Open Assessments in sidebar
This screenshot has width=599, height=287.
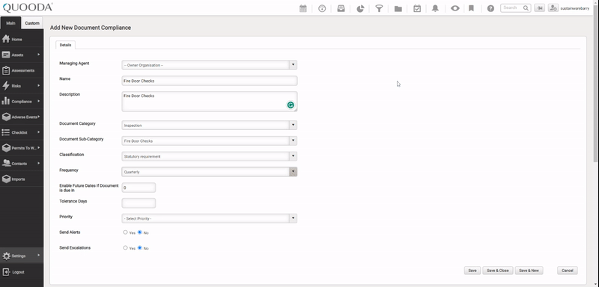[x=22, y=70]
